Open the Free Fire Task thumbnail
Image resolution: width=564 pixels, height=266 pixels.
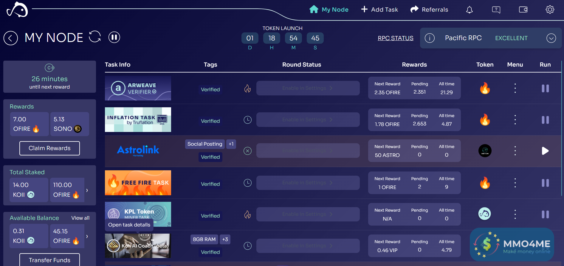[138, 183]
